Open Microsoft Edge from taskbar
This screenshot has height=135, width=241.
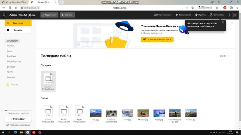point(15,132)
